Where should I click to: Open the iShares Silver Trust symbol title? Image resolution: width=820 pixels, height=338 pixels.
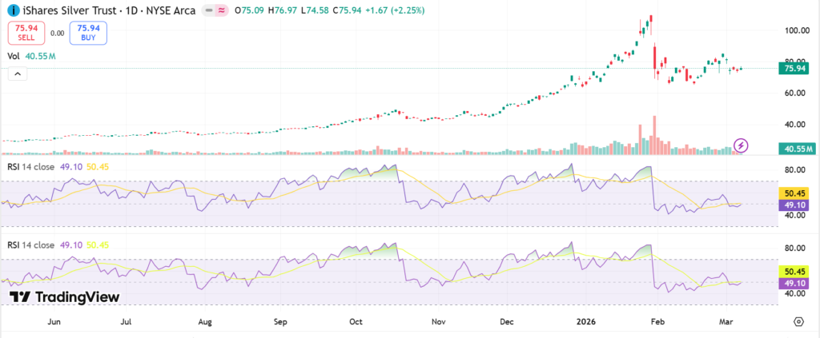70,11
